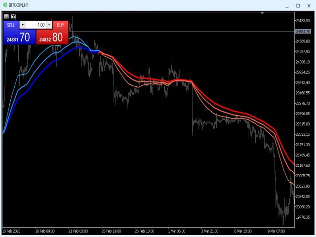
Task: Click the 18 Feb 09:00 time label
Action: pyautogui.click(x=45, y=231)
